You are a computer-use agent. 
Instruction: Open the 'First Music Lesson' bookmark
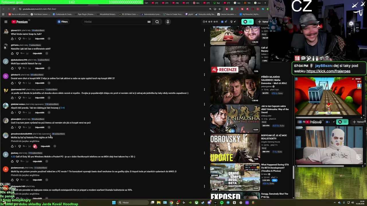(x=40, y=14)
